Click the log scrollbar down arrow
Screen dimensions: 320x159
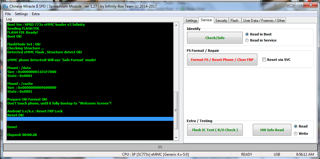pos(176,138)
